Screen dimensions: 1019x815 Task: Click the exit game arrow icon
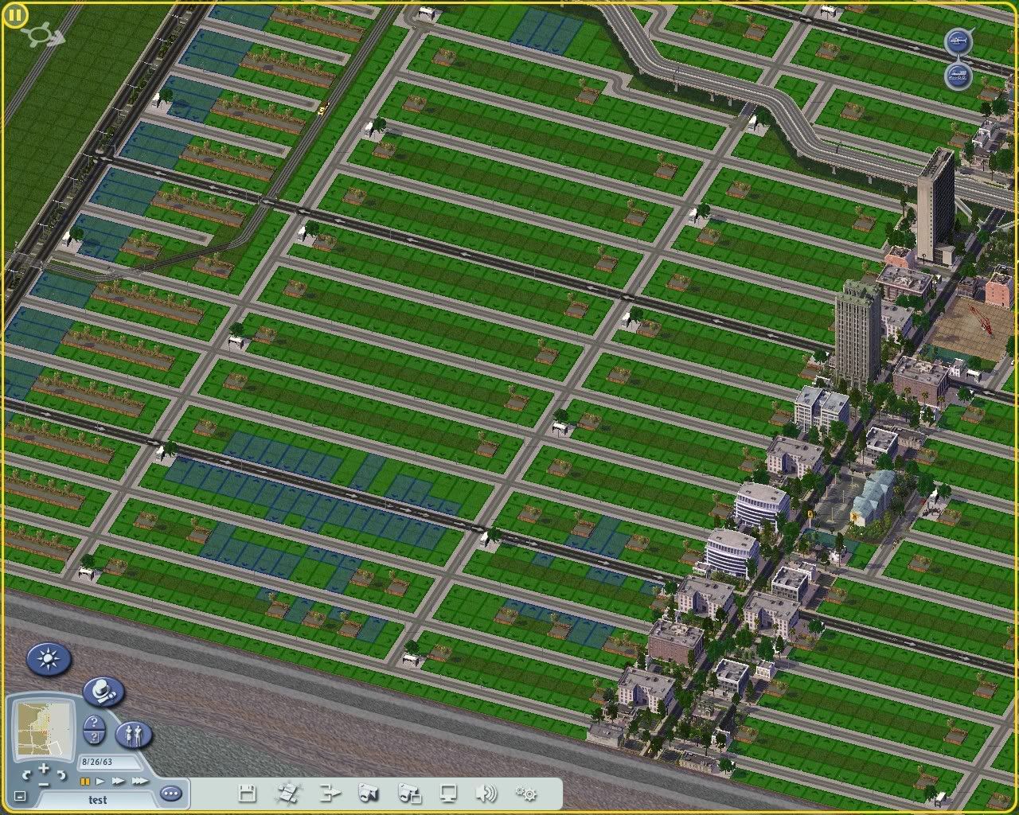click(x=330, y=793)
